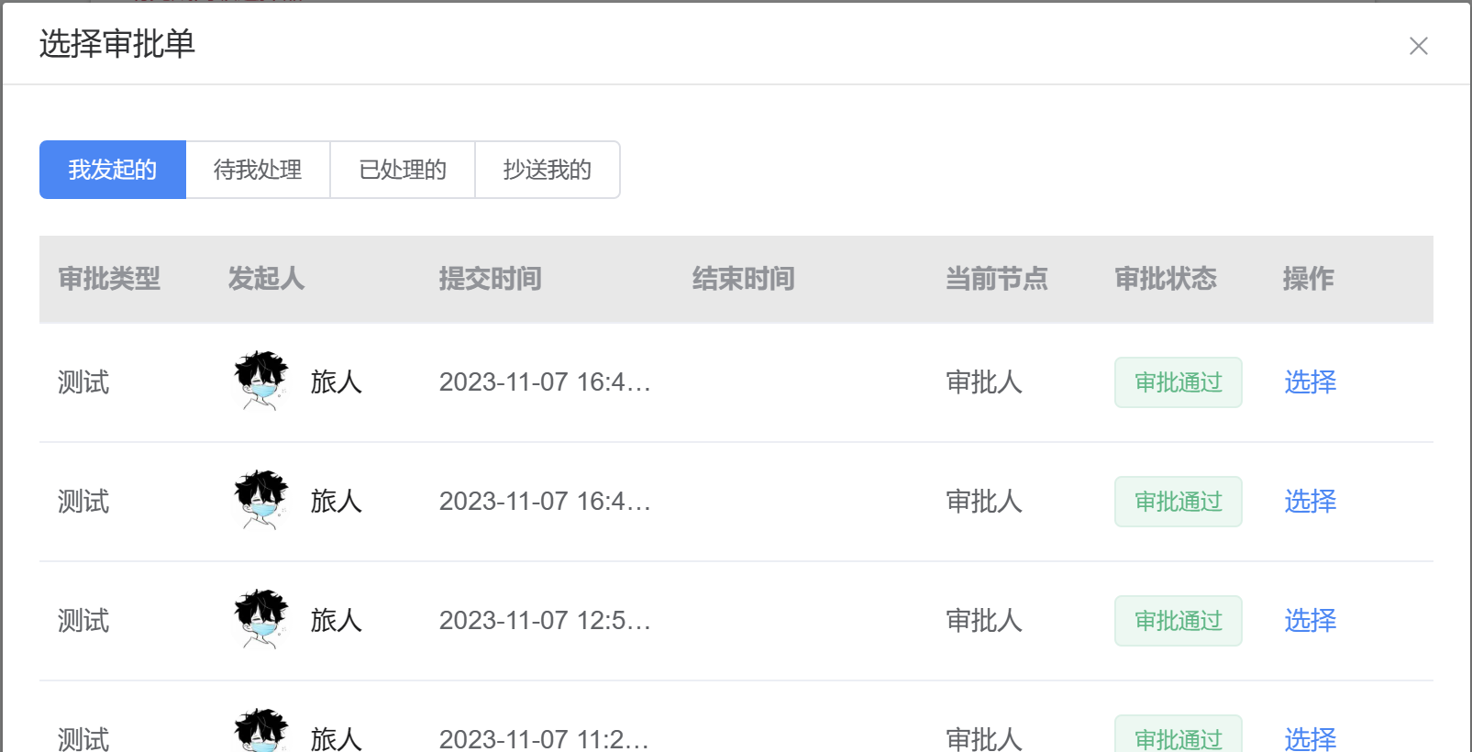Click the 提交时间 column header
This screenshot has height=752, width=1472.
491,279
